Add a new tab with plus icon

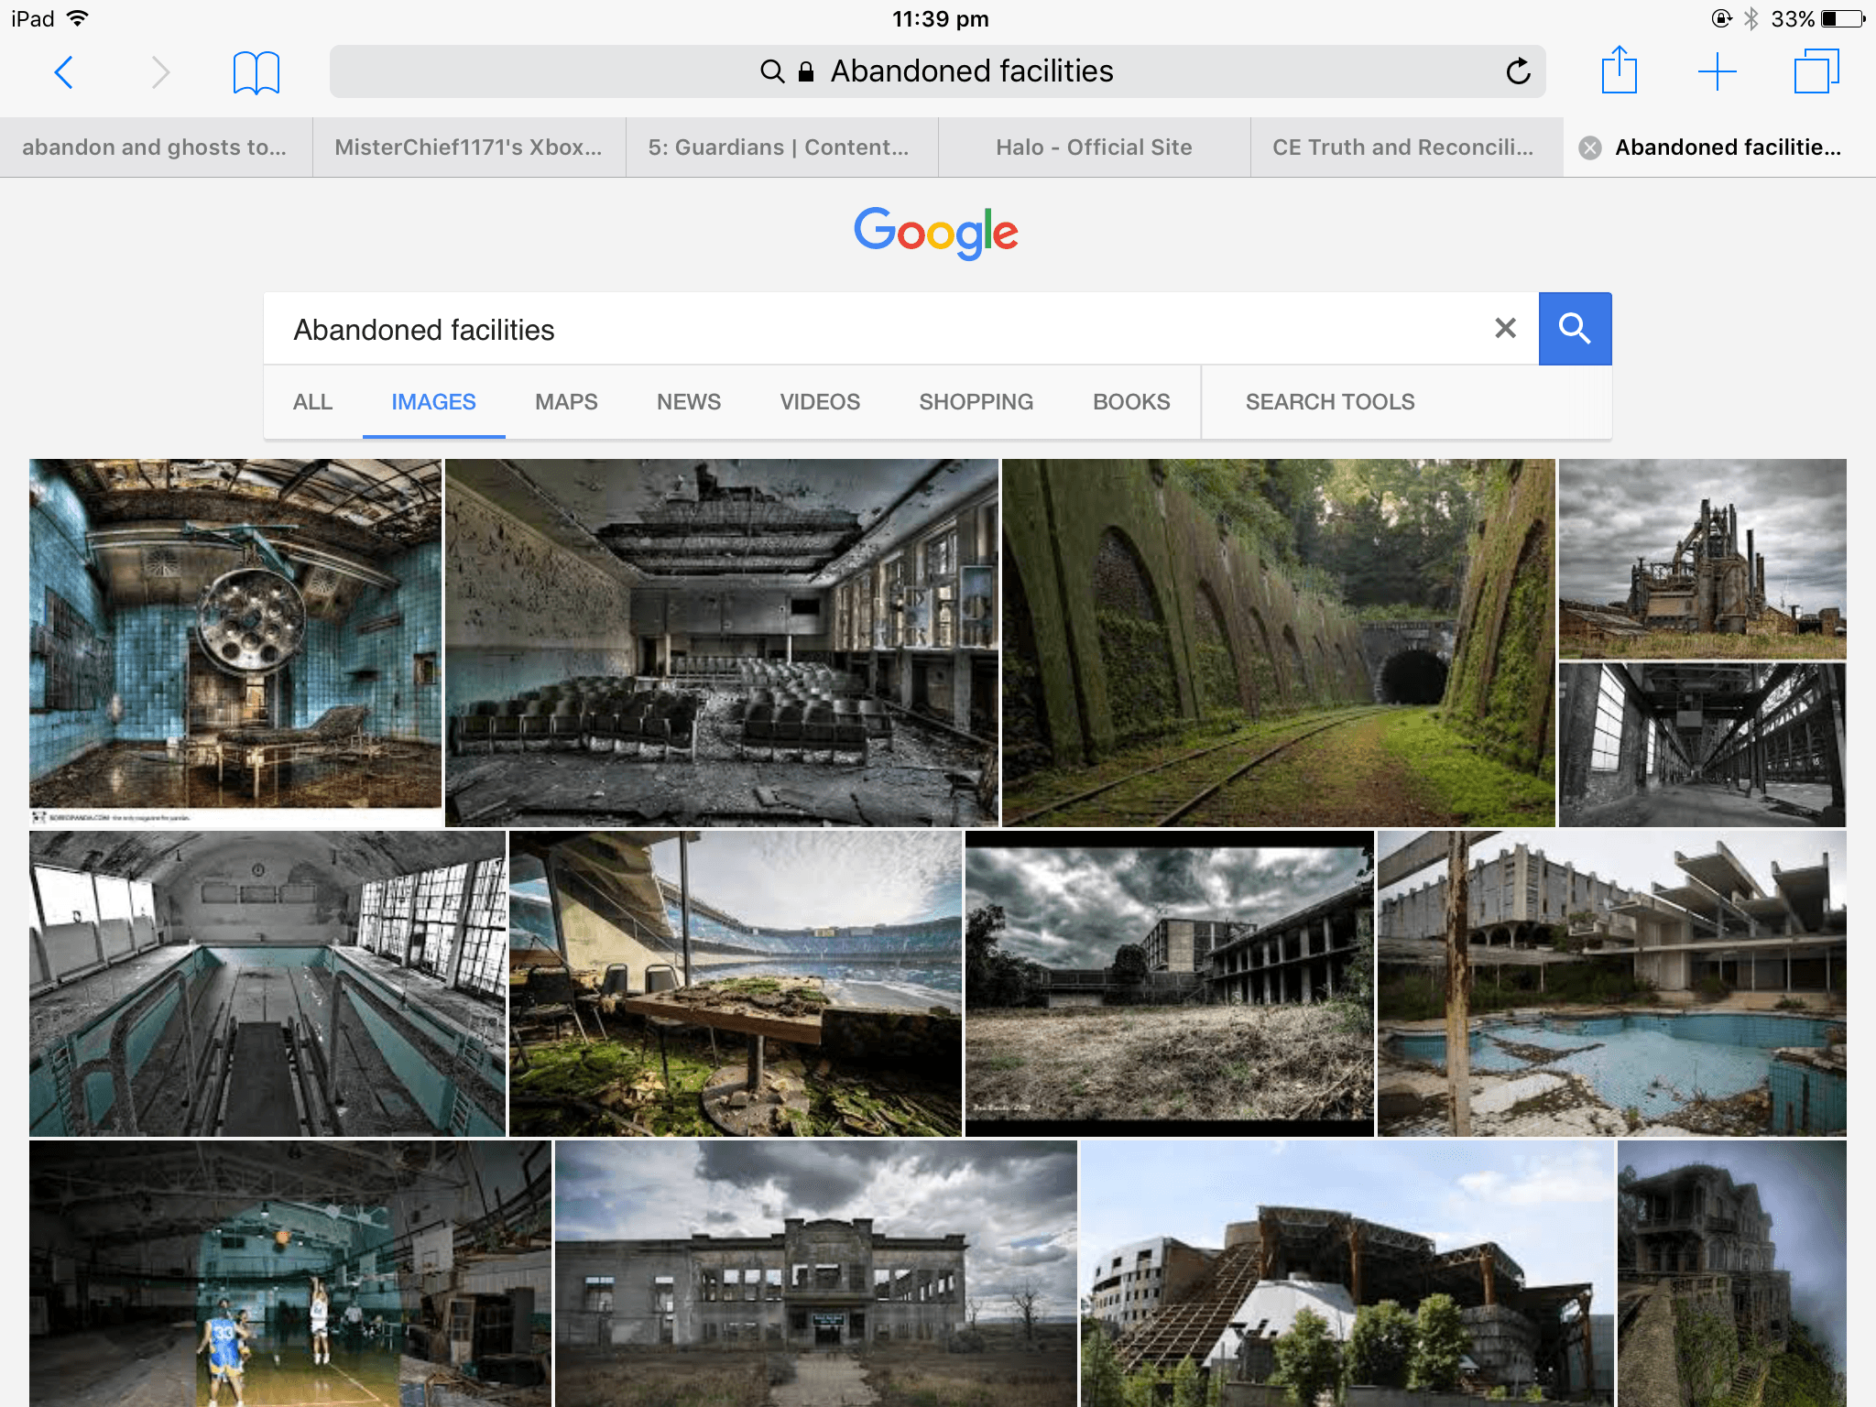[x=1717, y=71]
